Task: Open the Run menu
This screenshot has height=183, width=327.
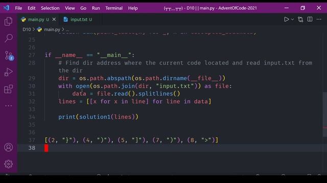Action: pyautogui.click(x=96, y=8)
